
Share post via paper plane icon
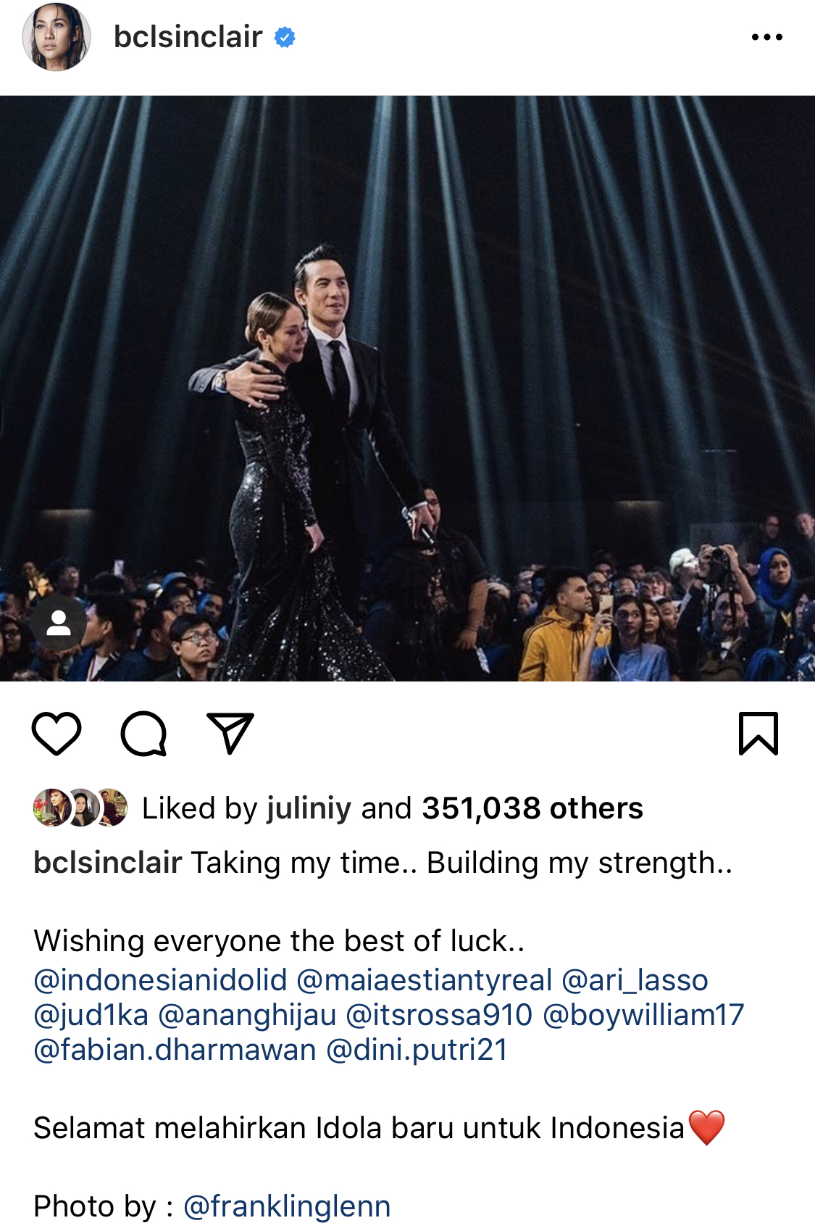pos(230,733)
